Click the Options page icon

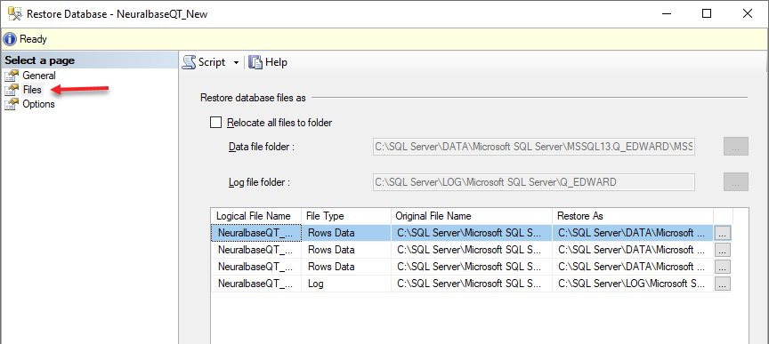pyautogui.click(x=12, y=104)
